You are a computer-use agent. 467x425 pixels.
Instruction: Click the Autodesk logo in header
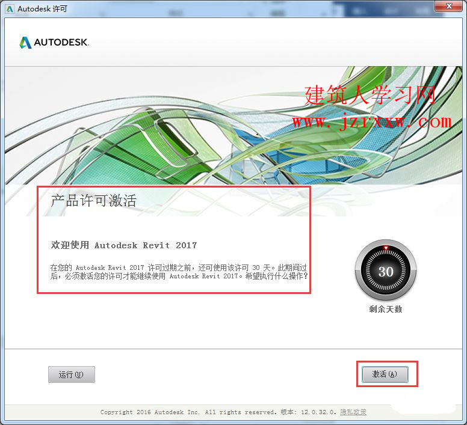point(54,42)
